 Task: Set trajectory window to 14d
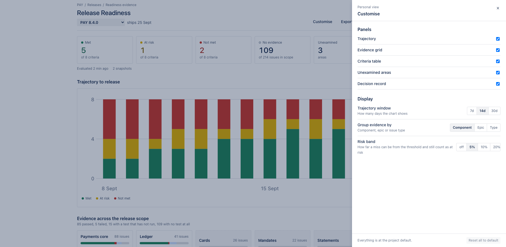482,111
